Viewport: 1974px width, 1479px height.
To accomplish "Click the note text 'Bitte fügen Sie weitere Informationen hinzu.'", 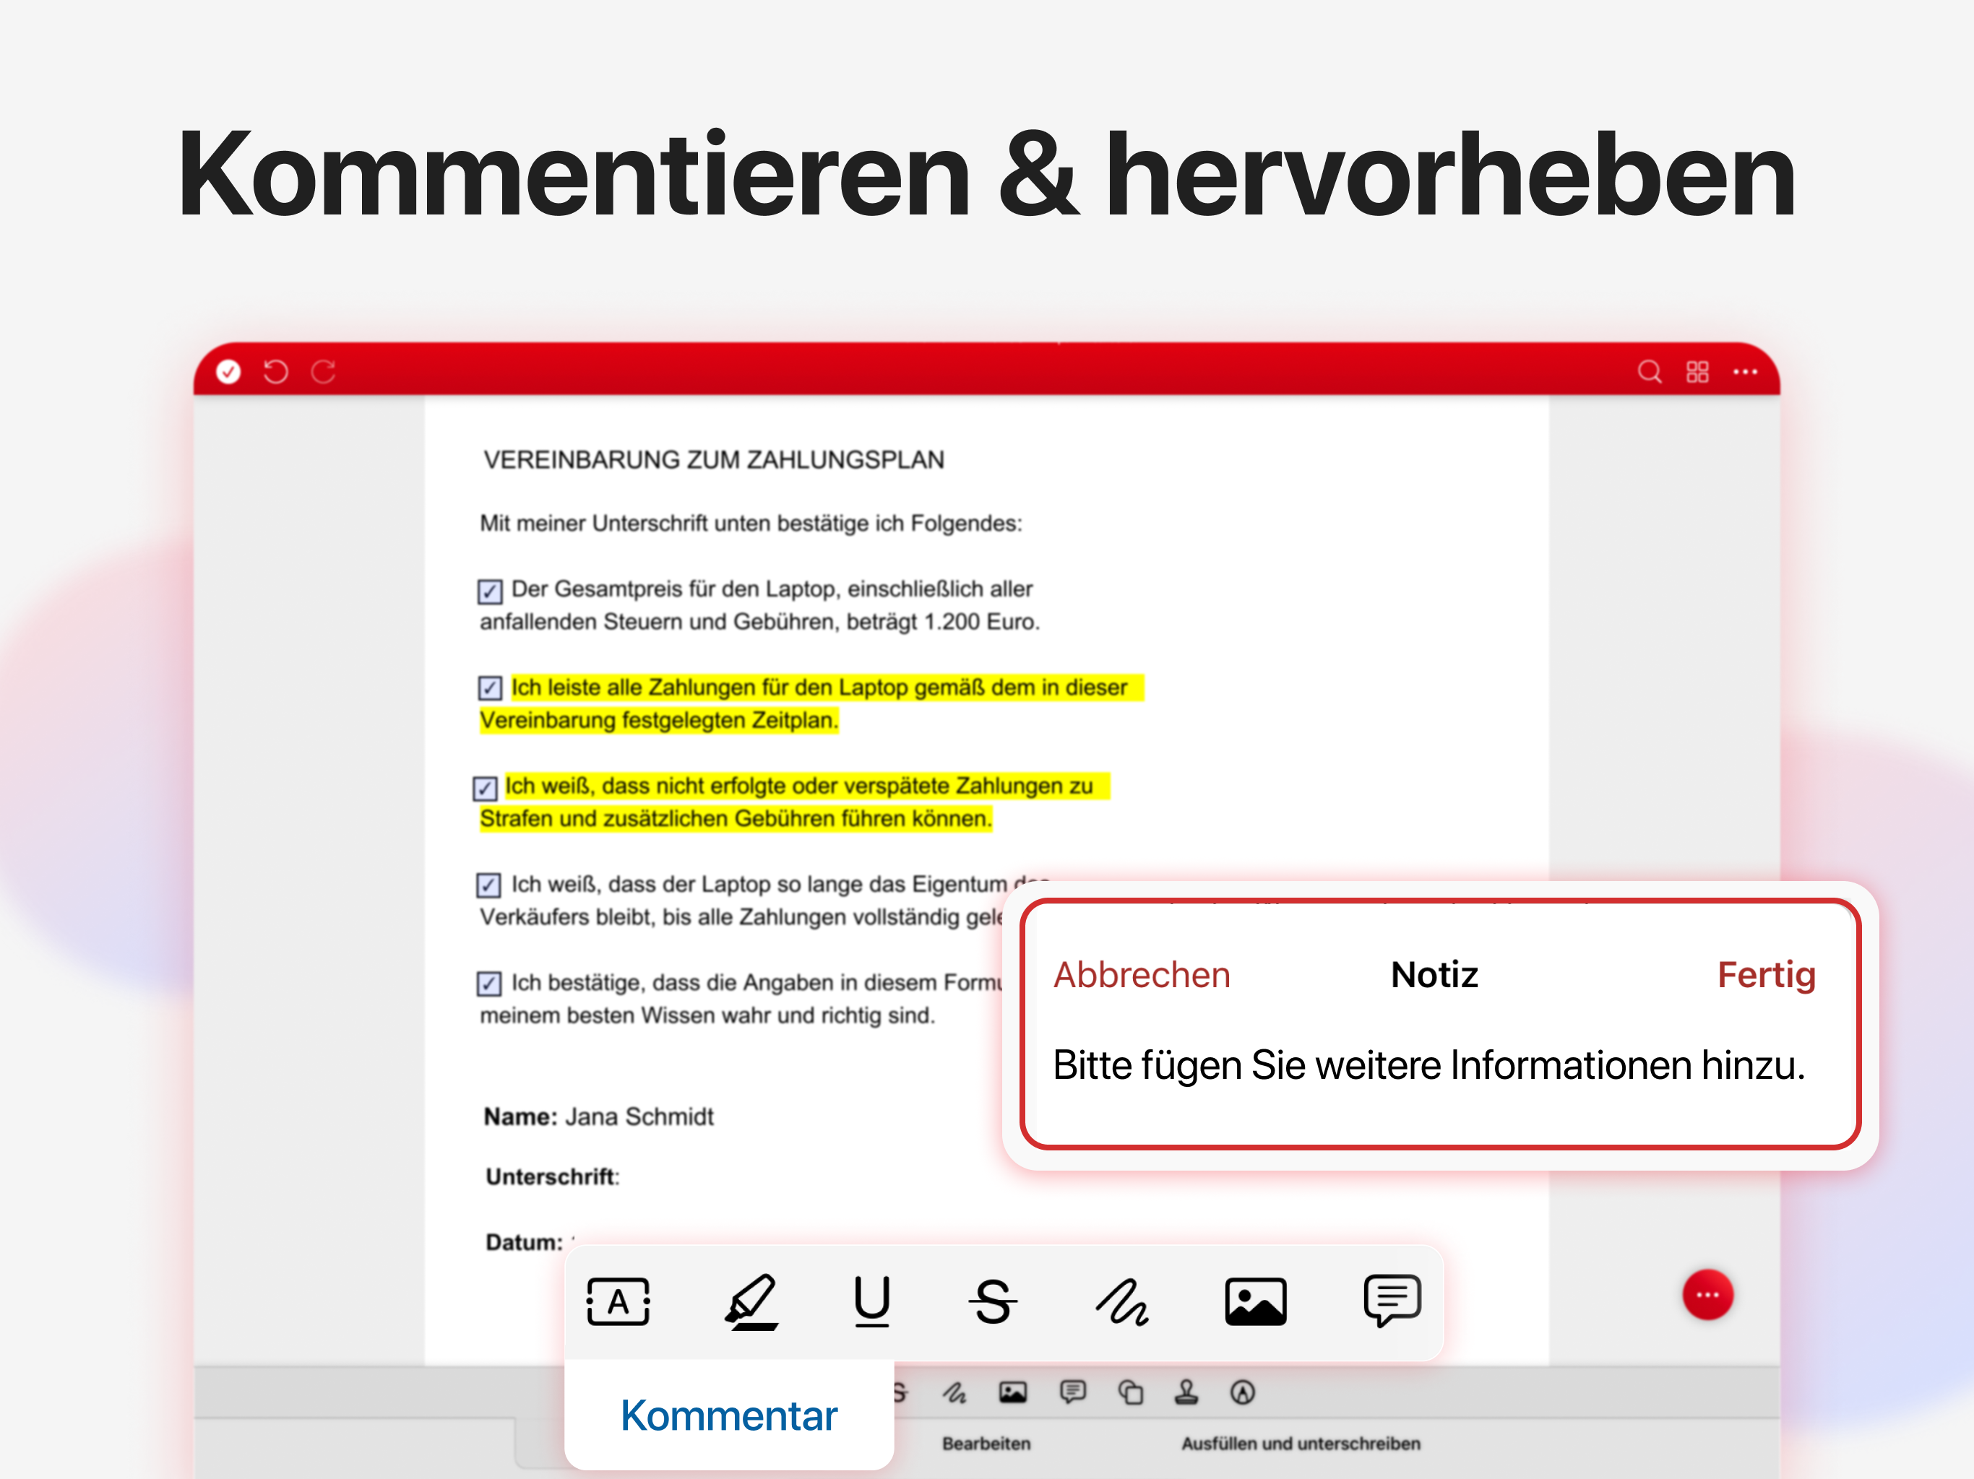I will [x=1428, y=1065].
